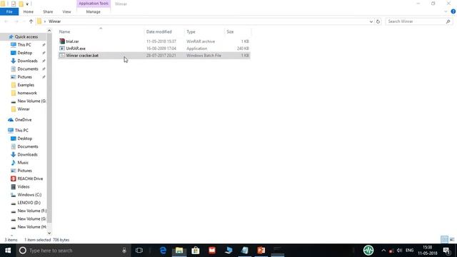This screenshot has width=457, height=257.
Task: Click the taskbar search box
Action: pos(73,251)
